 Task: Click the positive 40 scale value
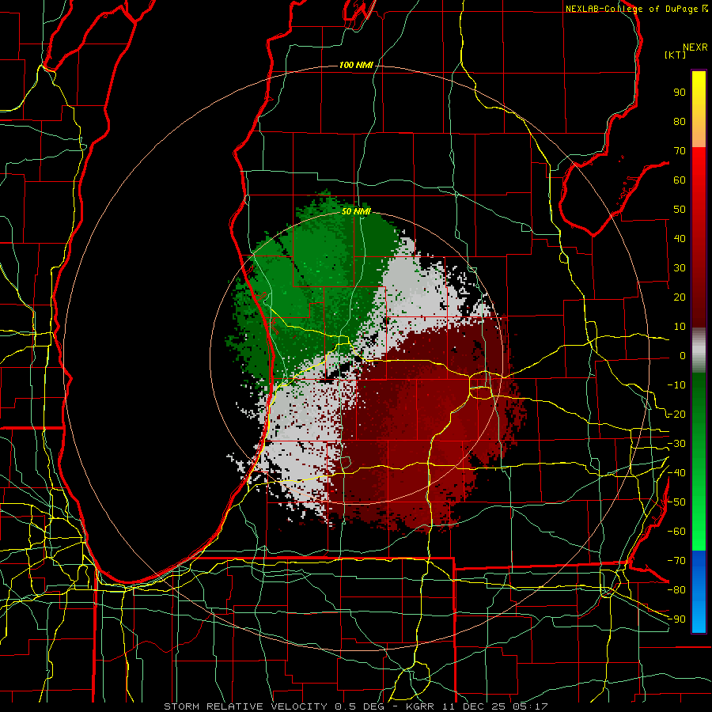(x=680, y=239)
